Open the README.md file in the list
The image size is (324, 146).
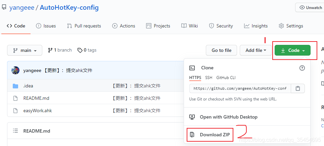[36, 98]
